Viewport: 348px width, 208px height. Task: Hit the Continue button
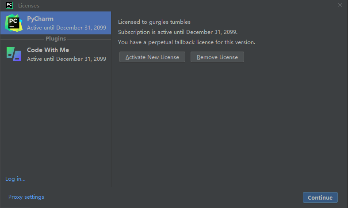[320, 197]
